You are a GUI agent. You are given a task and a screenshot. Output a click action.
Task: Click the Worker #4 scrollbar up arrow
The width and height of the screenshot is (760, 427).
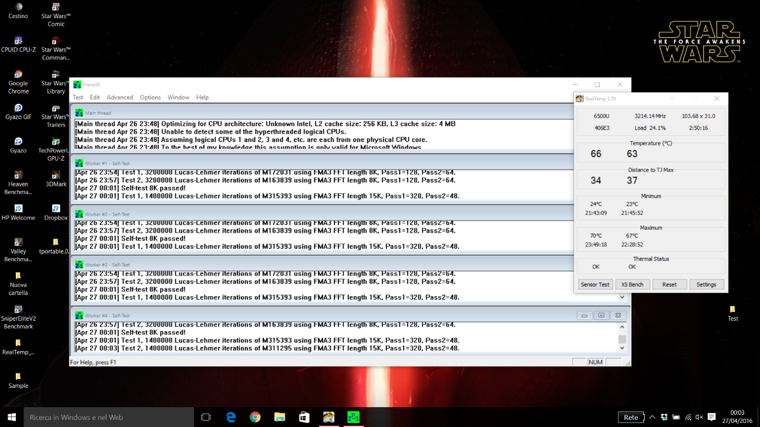click(622, 327)
